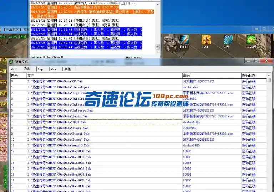Sort by the 文件 column header
Image resolution: width=274 pixels, height=192 pixels.
(x=104, y=76)
